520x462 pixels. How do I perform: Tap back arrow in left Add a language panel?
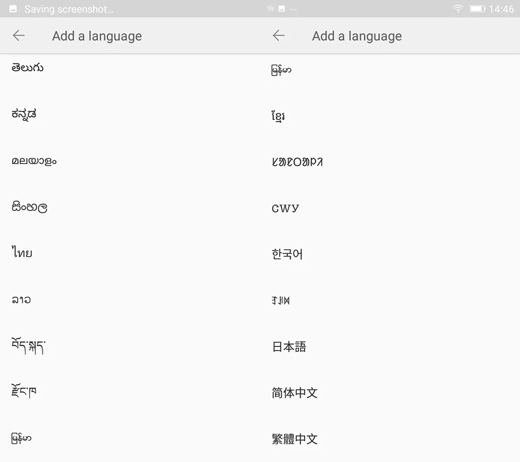click(19, 35)
